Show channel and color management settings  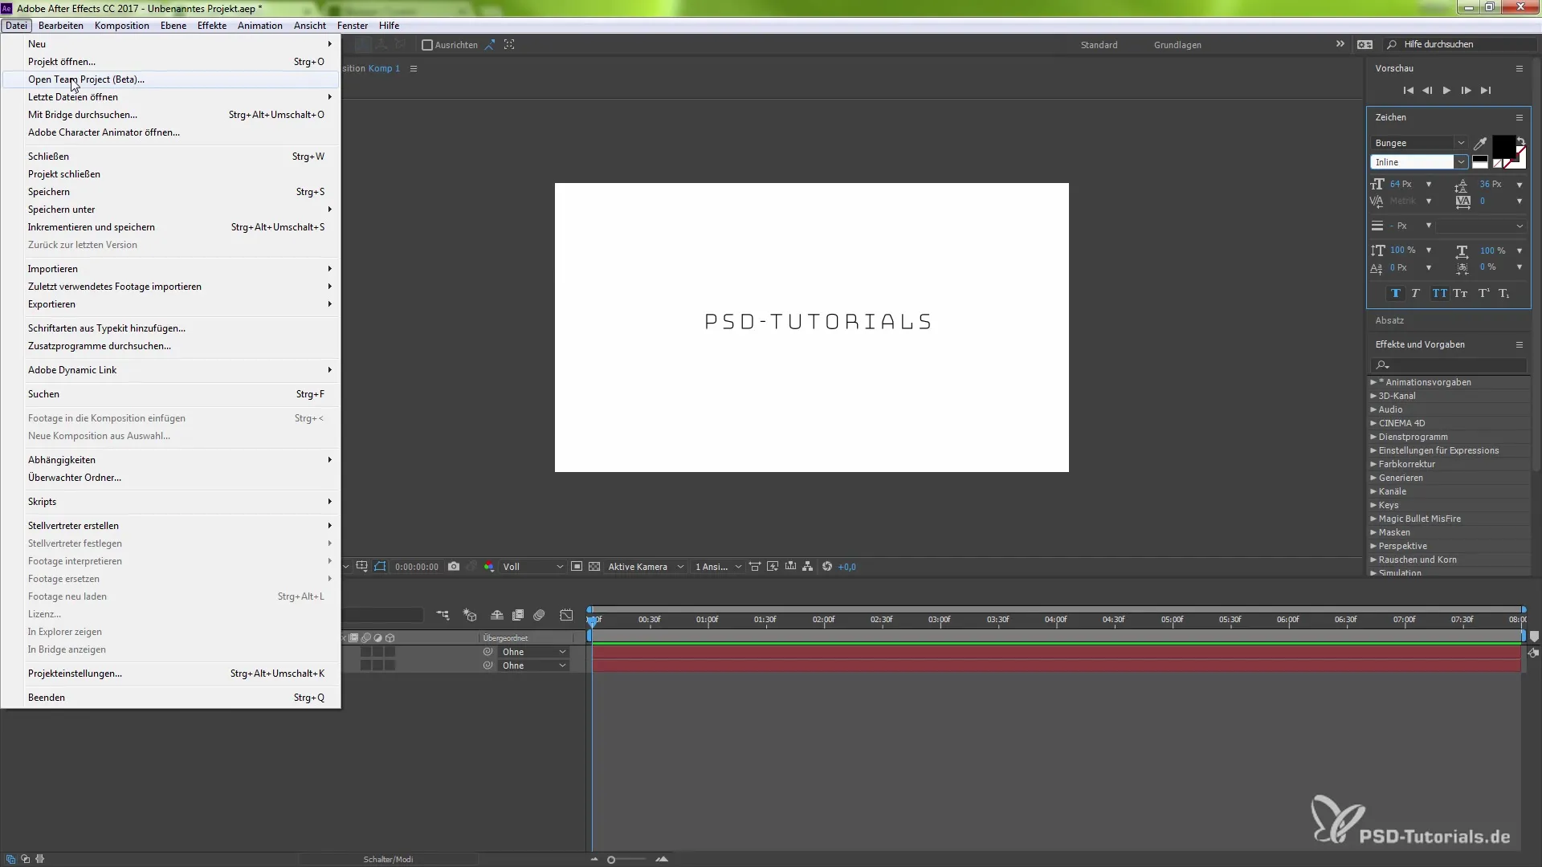tap(489, 567)
